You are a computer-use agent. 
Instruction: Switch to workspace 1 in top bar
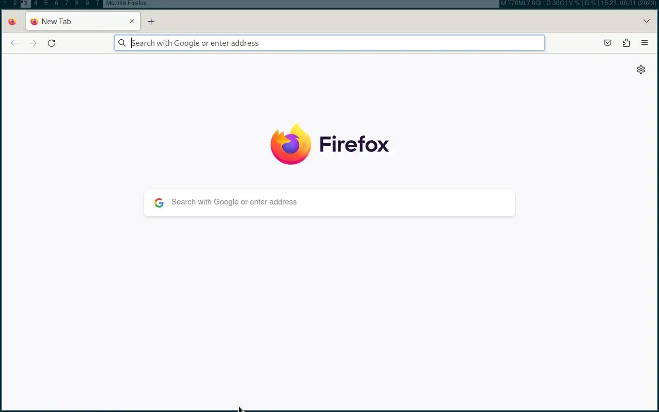click(x=5, y=3)
